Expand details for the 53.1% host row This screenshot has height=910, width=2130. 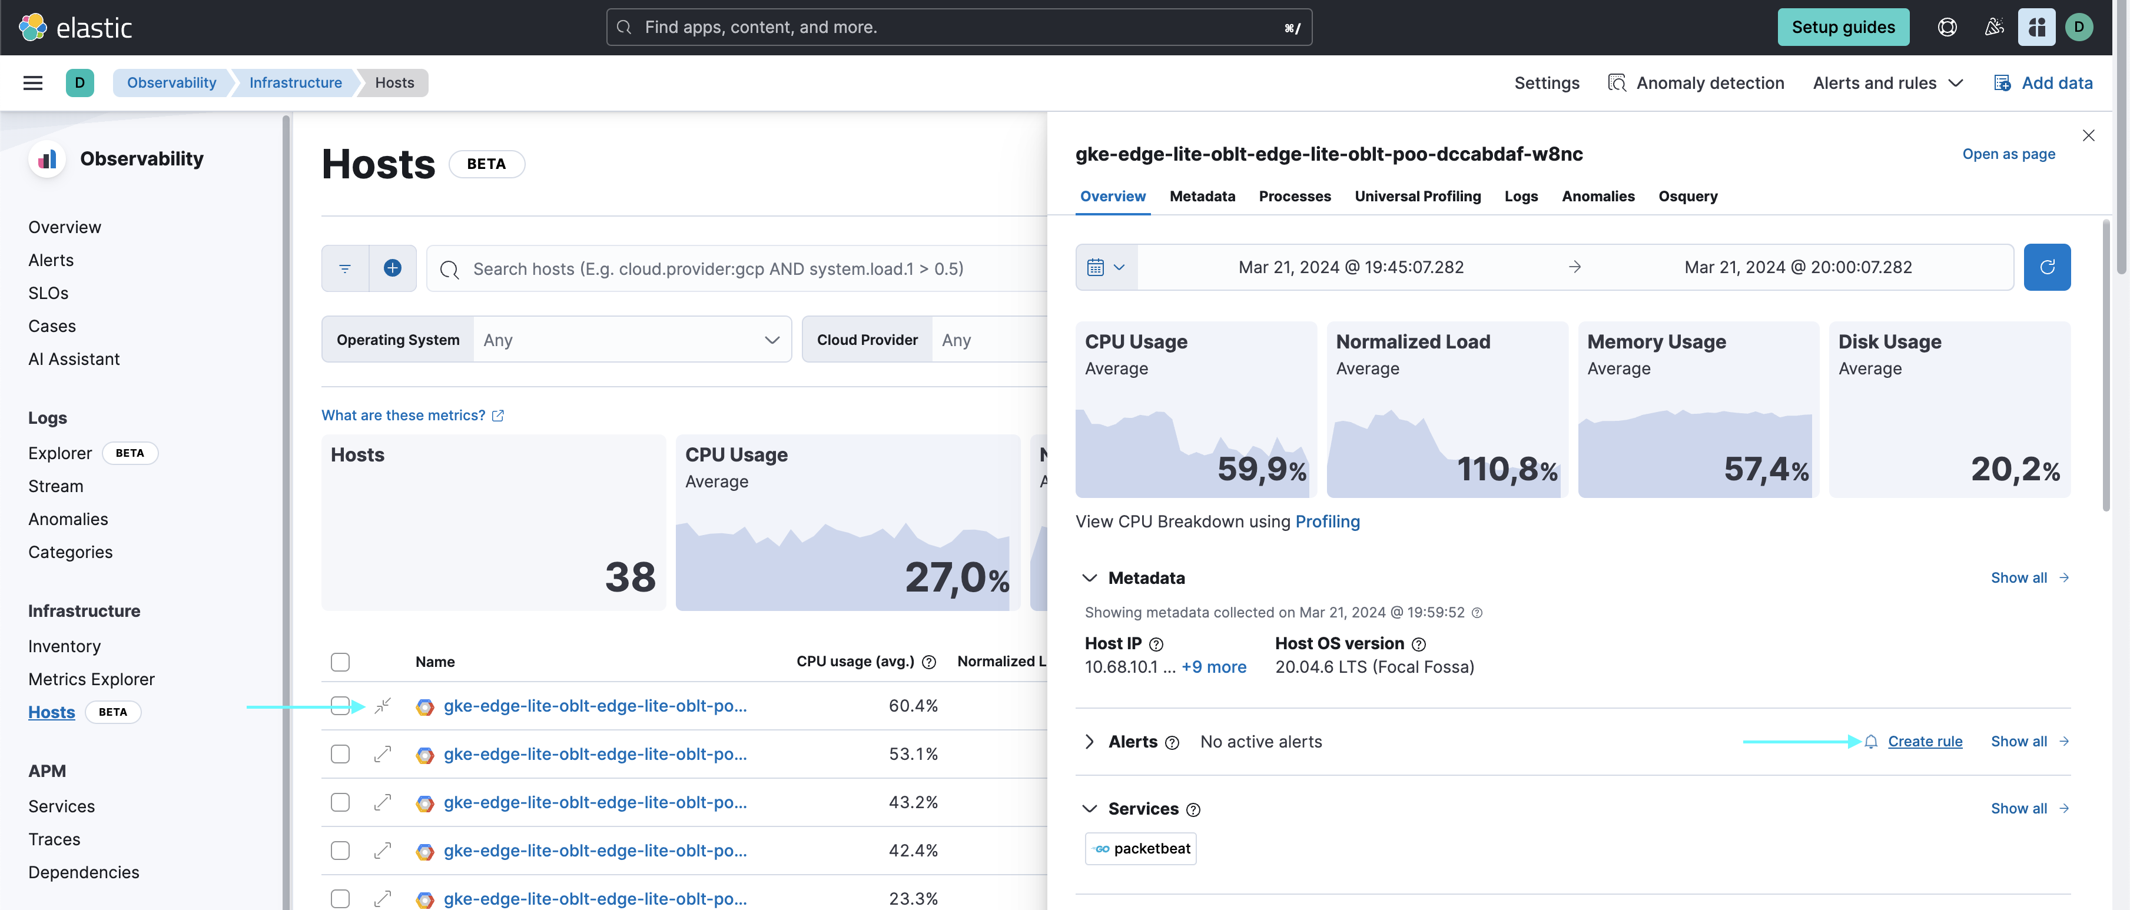coord(382,754)
